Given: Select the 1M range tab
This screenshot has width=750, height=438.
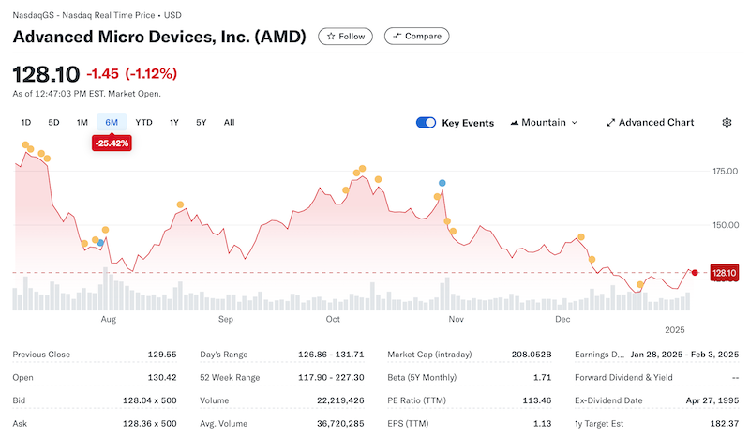Looking at the screenshot, I should click(82, 123).
